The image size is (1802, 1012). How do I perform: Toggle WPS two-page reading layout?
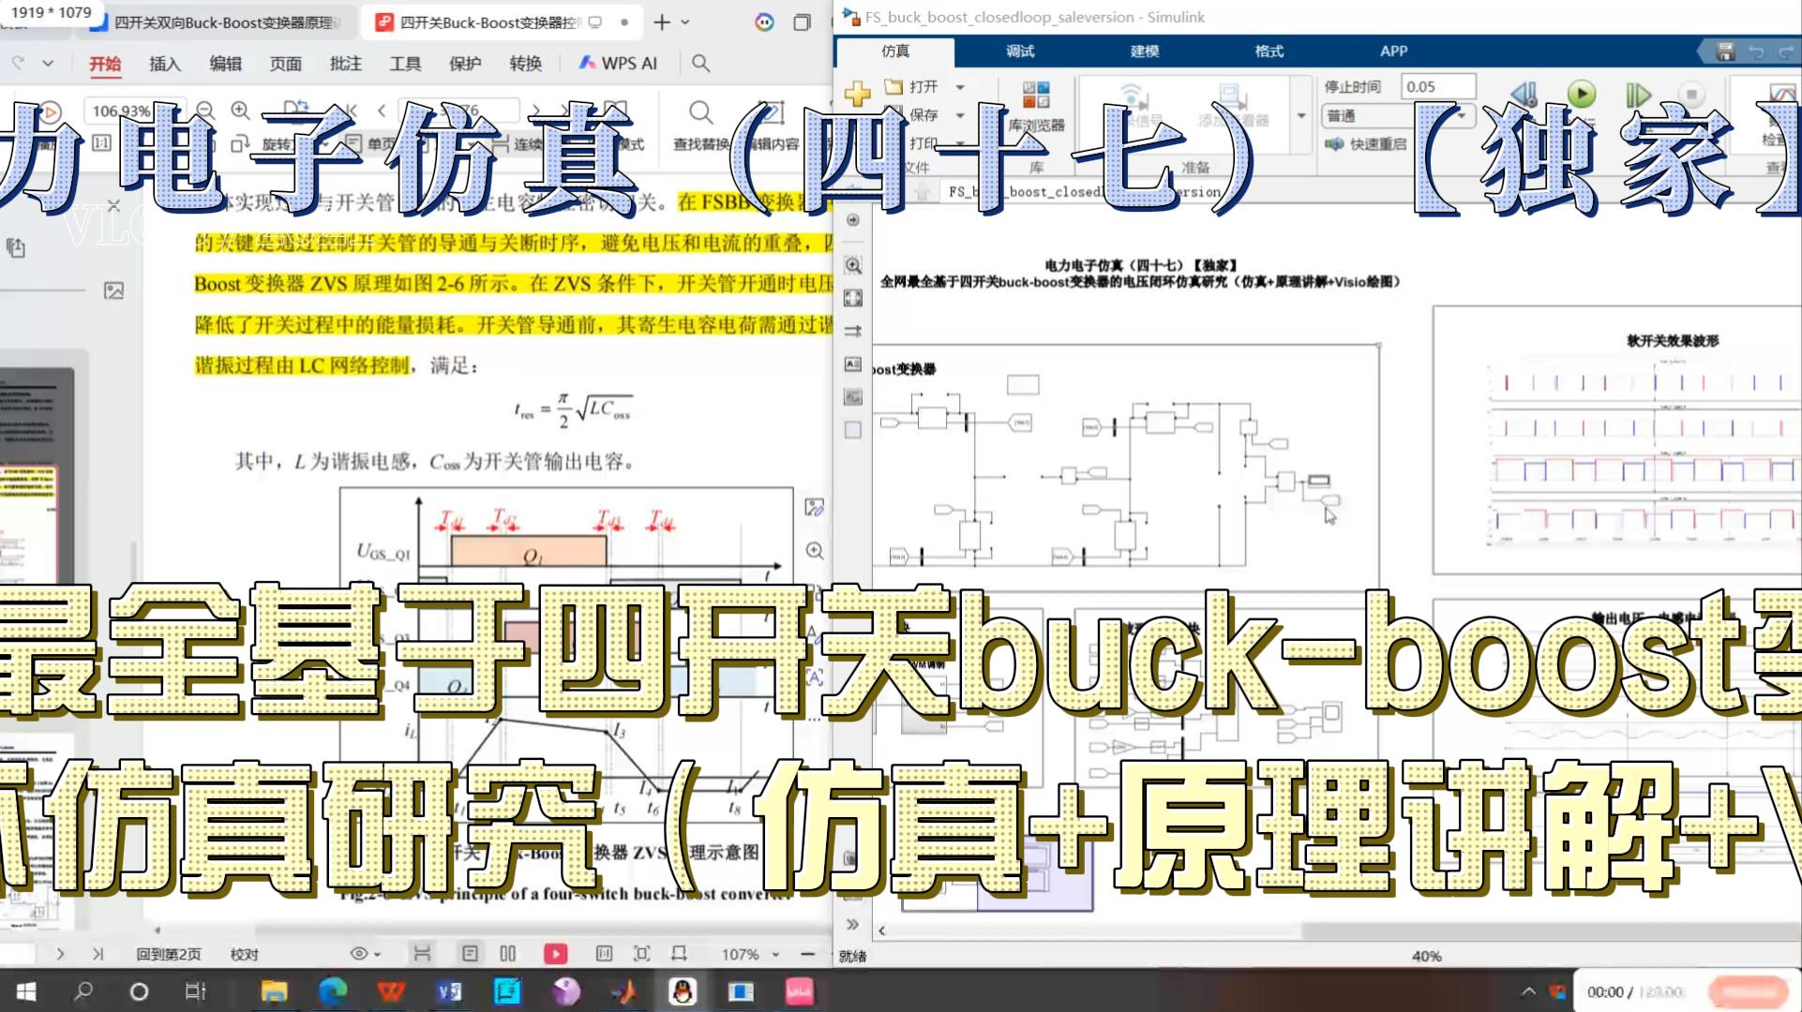tap(508, 954)
